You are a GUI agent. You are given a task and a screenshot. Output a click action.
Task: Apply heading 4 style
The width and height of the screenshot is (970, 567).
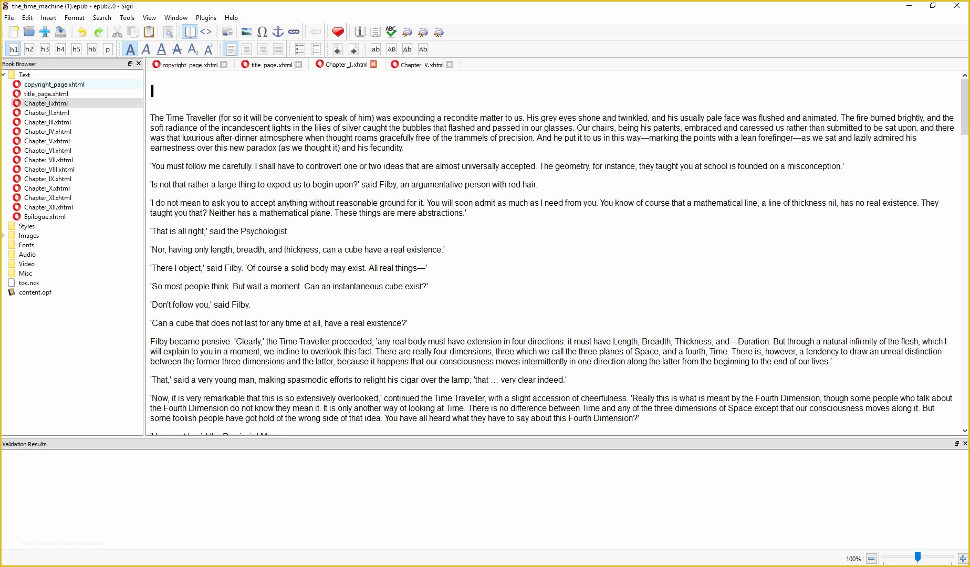click(x=61, y=49)
